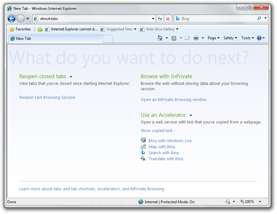This screenshot has height=214, width=277.
Task: Click the Read Mail icon
Action: [187, 38]
